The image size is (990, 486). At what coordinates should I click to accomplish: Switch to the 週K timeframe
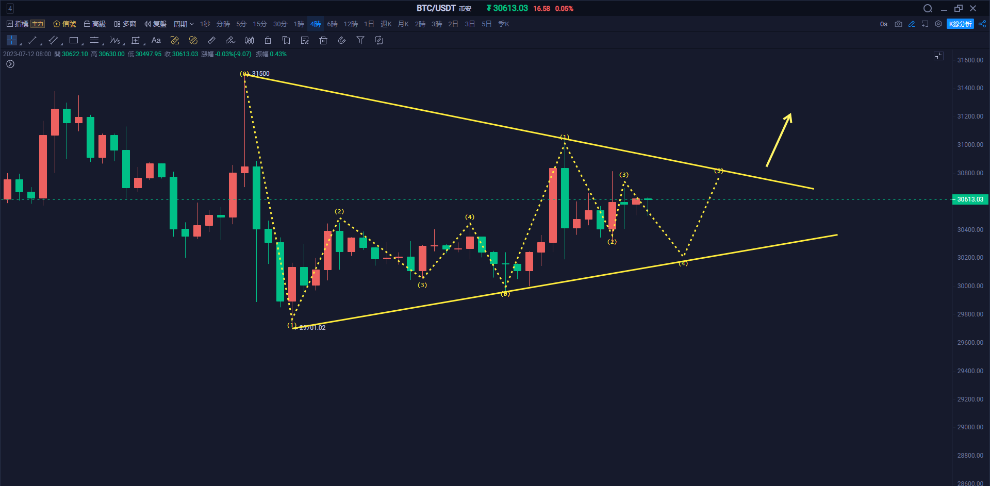(386, 24)
